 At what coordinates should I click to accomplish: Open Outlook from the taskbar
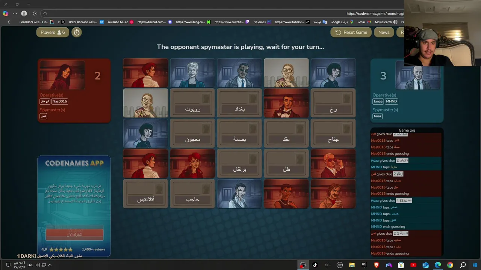[x=426, y=265]
